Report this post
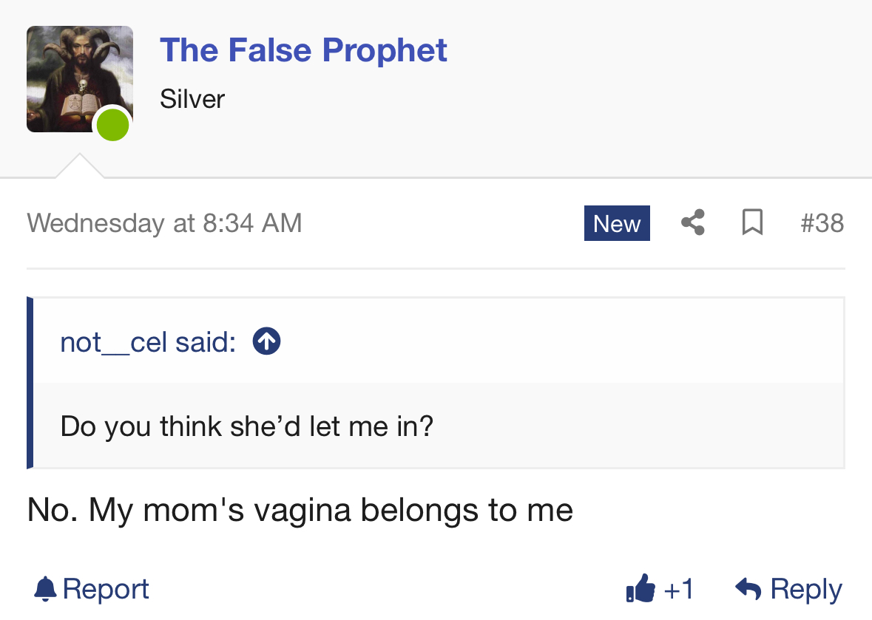 point(92,589)
